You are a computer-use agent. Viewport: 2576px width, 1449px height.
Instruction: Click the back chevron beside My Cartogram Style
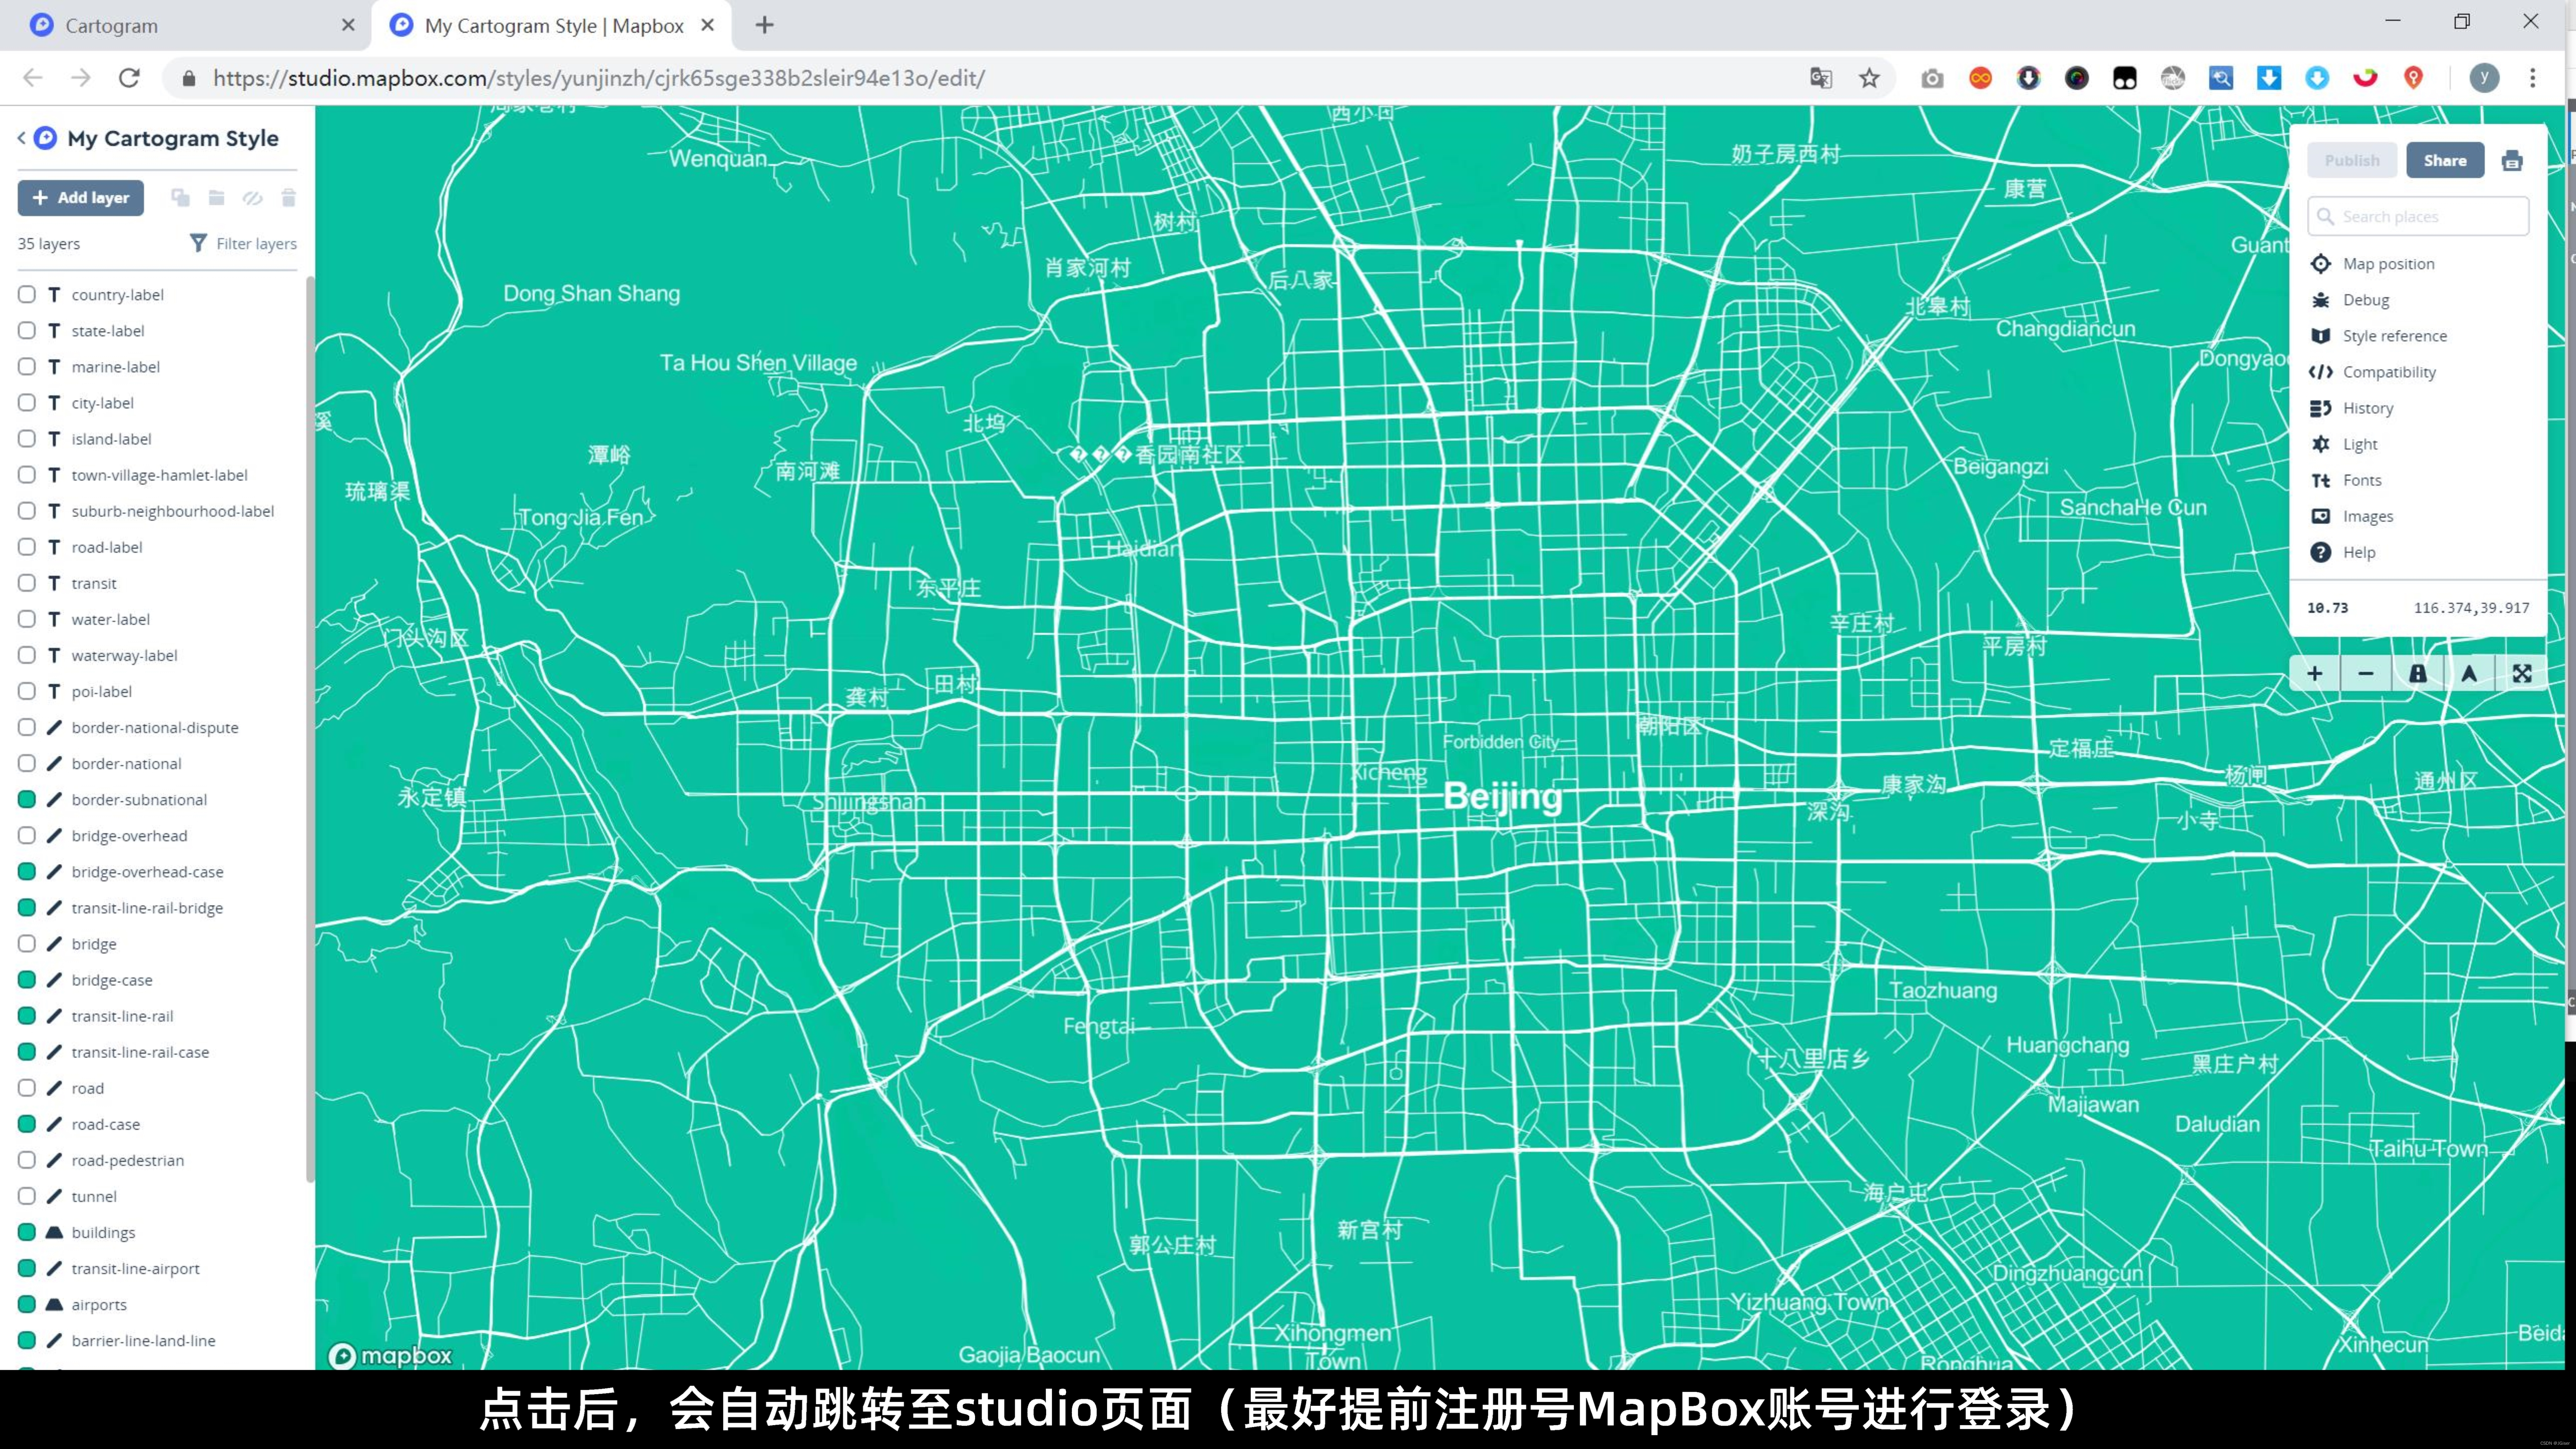click(21, 138)
